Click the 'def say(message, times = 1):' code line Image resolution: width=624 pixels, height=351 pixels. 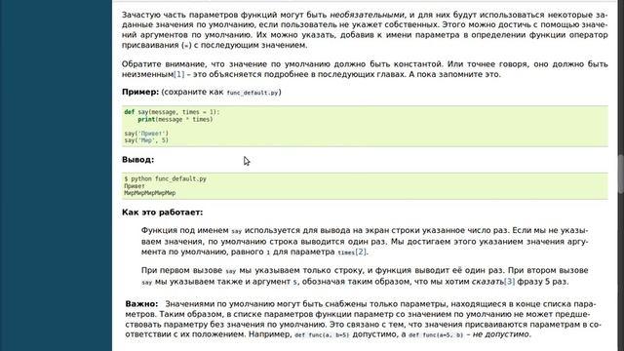(172, 112)
